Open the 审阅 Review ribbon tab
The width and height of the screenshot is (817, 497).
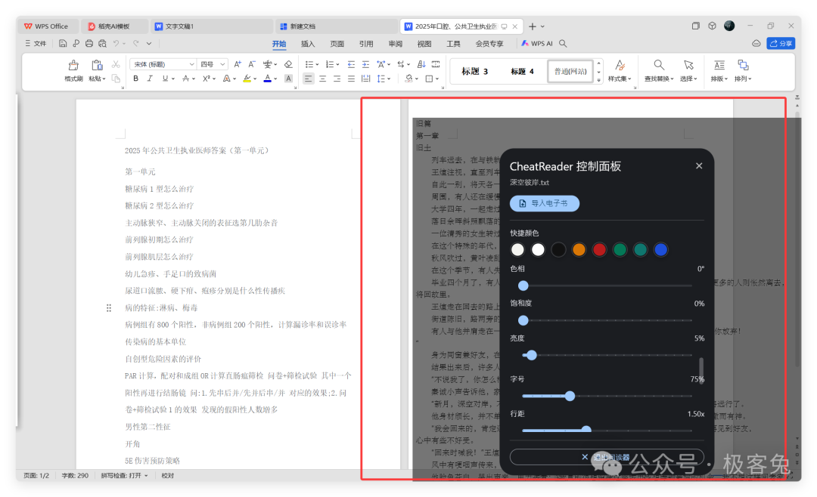pos(395,44)
